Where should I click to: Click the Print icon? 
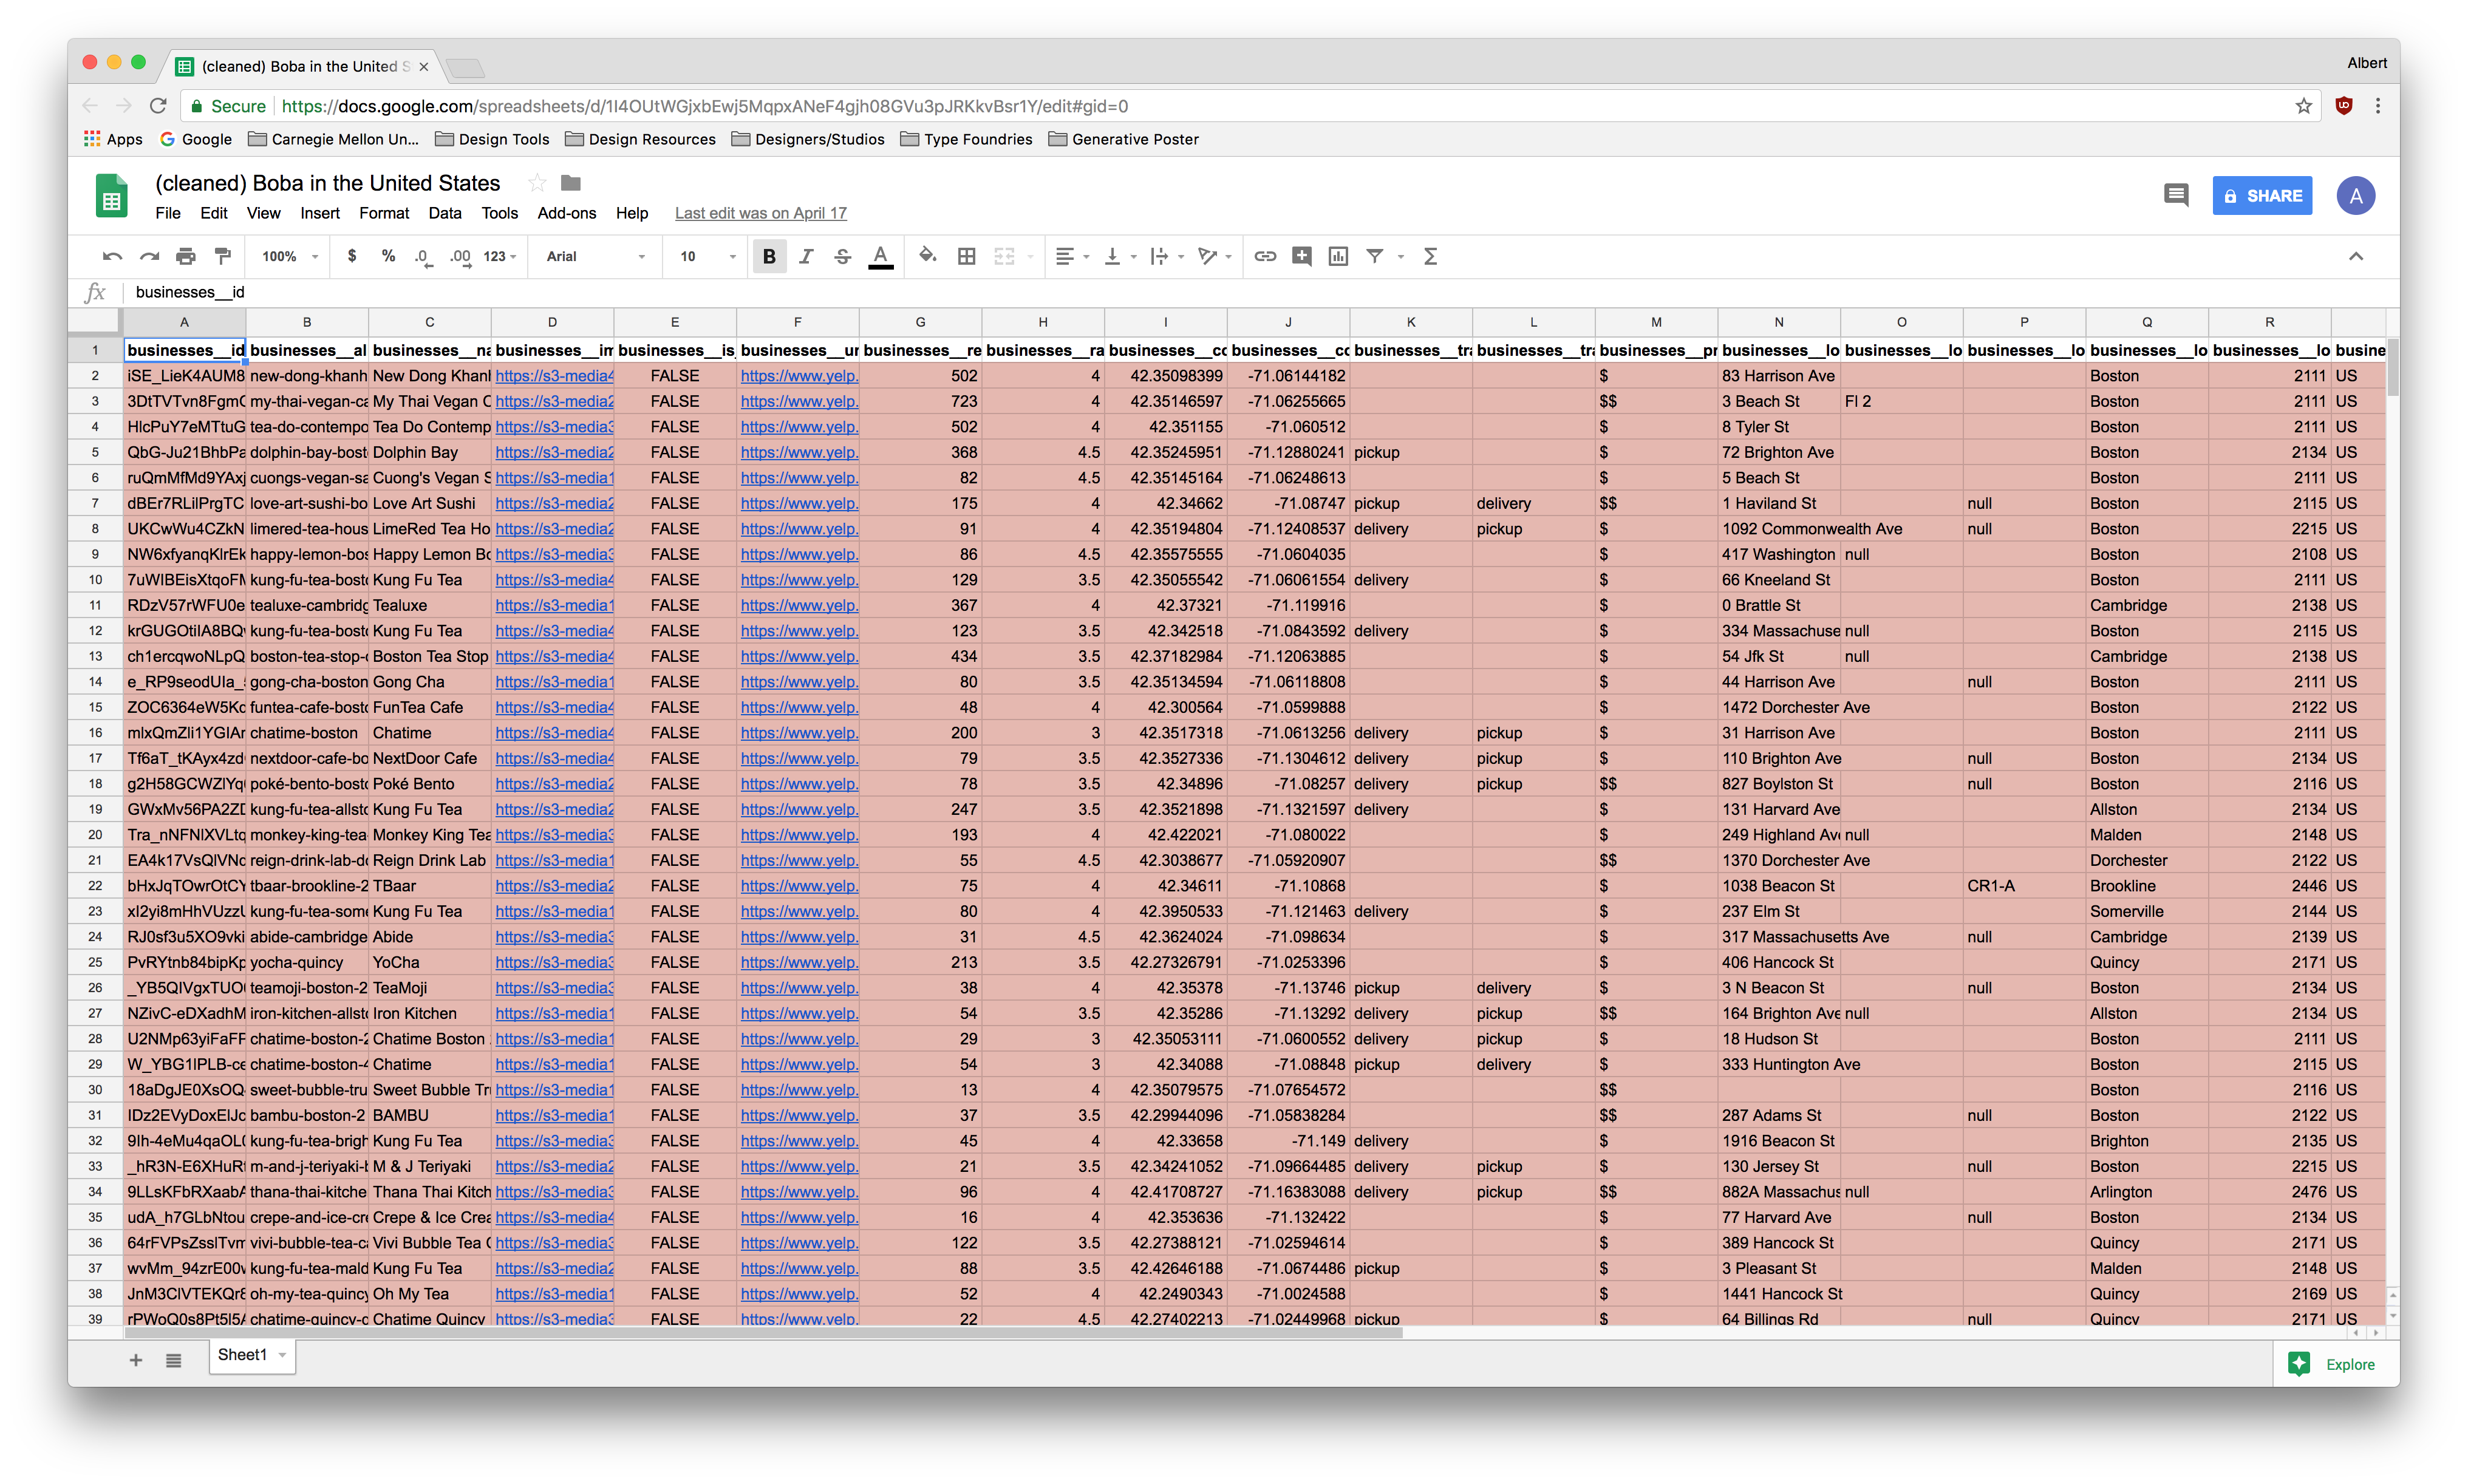point(186,257)
